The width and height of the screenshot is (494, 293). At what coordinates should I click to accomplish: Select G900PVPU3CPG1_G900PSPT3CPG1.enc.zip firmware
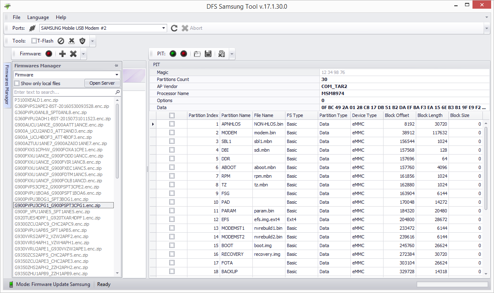click(x=63, y=205)
